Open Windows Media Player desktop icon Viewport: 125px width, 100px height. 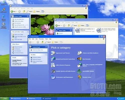point(3,25)
